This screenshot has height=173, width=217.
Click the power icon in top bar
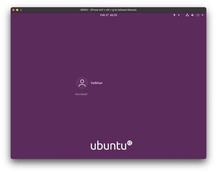[x=198, y=15]
